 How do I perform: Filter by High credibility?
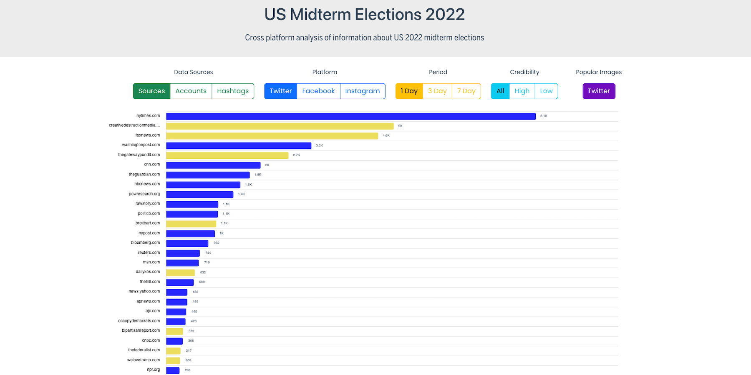pyautogui.click(x=522, y=91)
